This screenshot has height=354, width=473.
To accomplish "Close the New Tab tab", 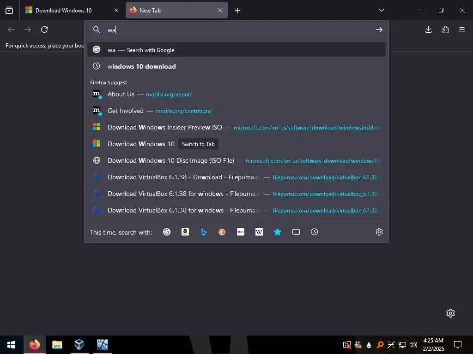I will (220, 10).
